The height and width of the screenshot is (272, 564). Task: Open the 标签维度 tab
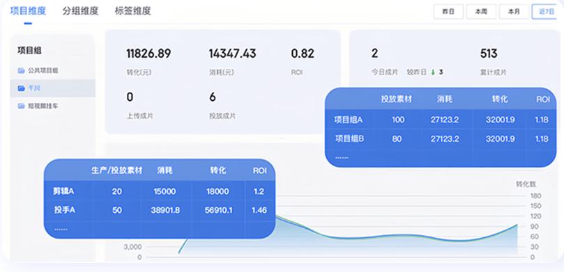(132, 10)
